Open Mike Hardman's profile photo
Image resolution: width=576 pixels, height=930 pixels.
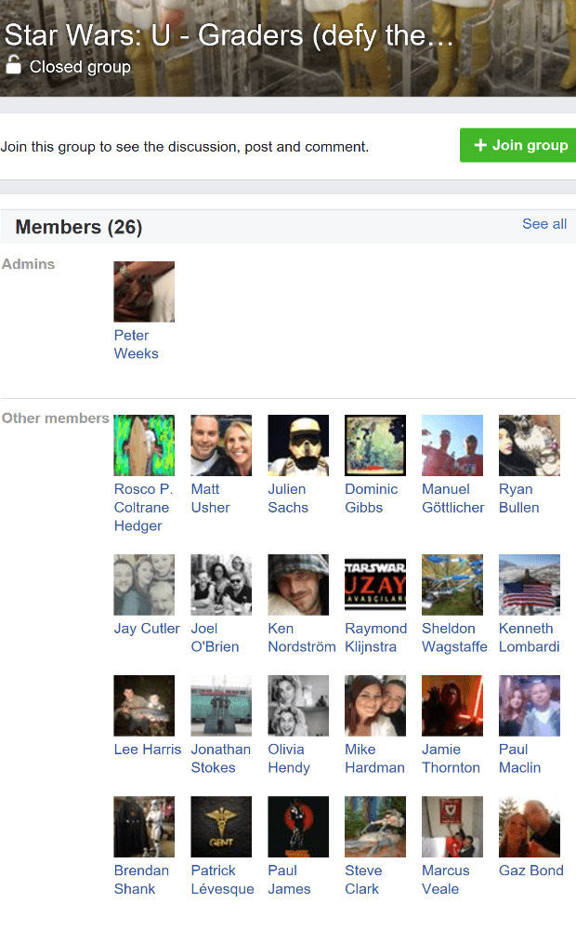point(375,706)
